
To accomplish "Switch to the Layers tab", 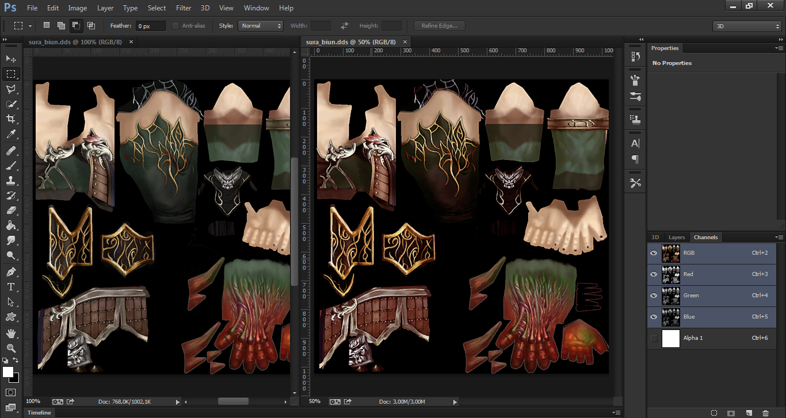I will [677, 237].
